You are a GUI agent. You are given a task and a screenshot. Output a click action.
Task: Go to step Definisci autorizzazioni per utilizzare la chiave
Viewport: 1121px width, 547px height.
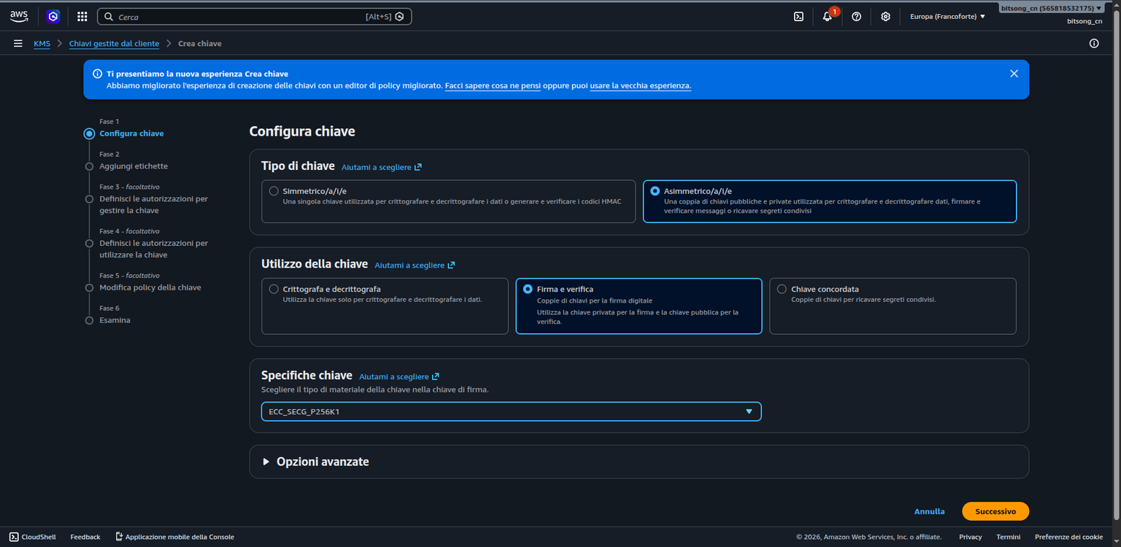point(153,249)
